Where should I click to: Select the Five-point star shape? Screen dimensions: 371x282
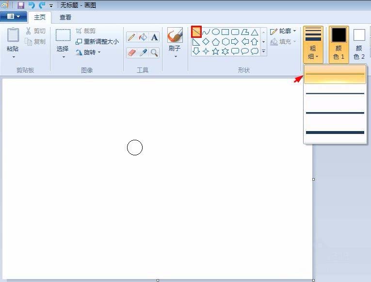point(215,51)
